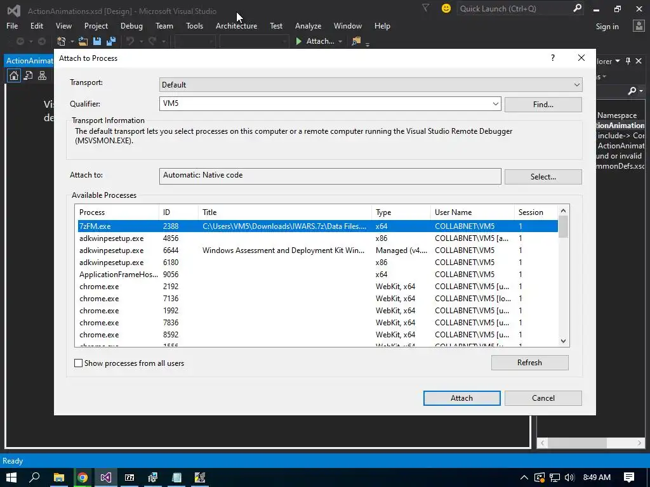Click the New Project toolbar icon
The width and height of the screenshot is (650, 487).
pyautogui.click(x=62, y=41)
